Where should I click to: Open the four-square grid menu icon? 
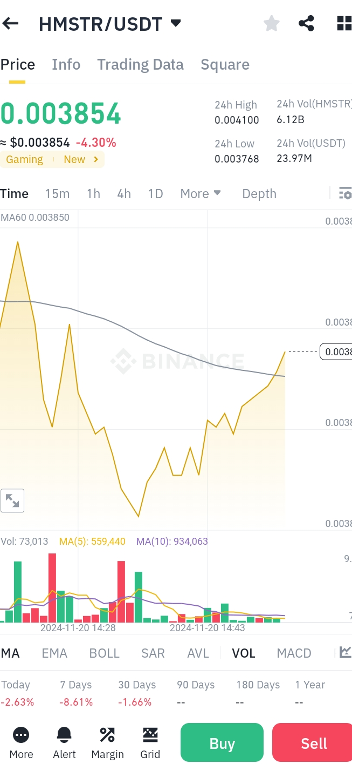[343, 23]
